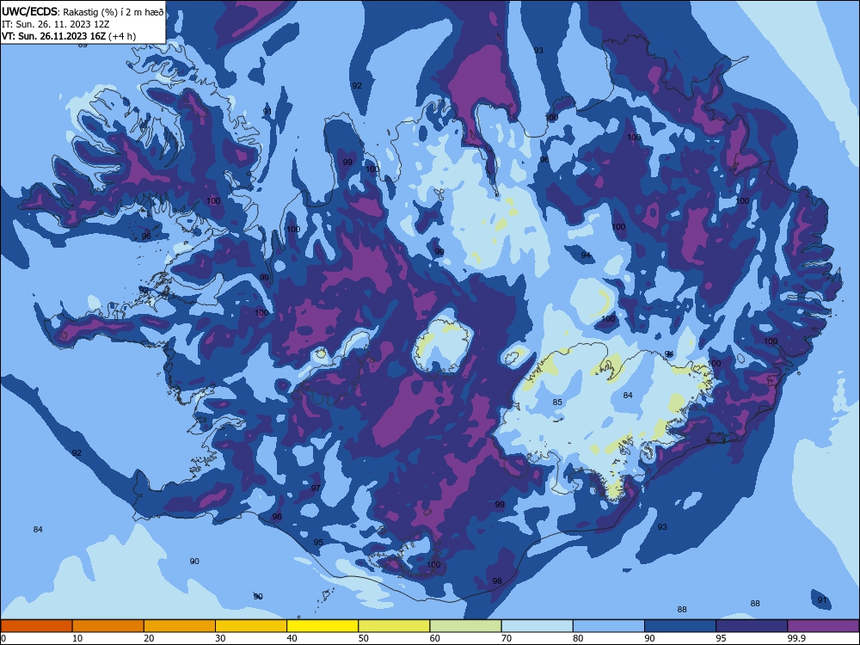Viewport: 860px width, 645px height.
Task: Pick the light green 60–70 legend swatch
Action: tap(465, 626)
